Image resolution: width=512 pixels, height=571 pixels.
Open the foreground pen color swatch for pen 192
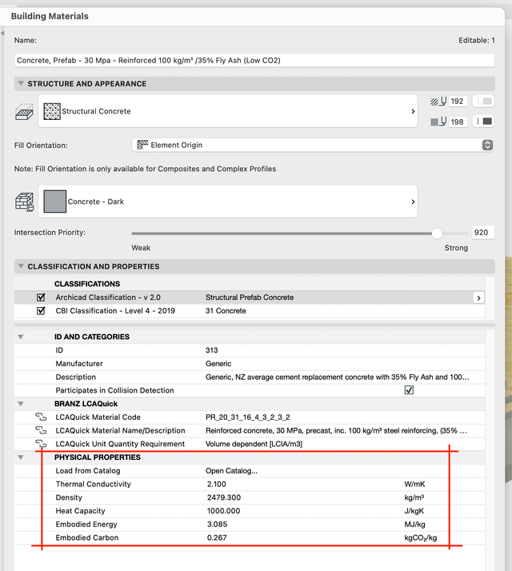click(x=483, y=102)
